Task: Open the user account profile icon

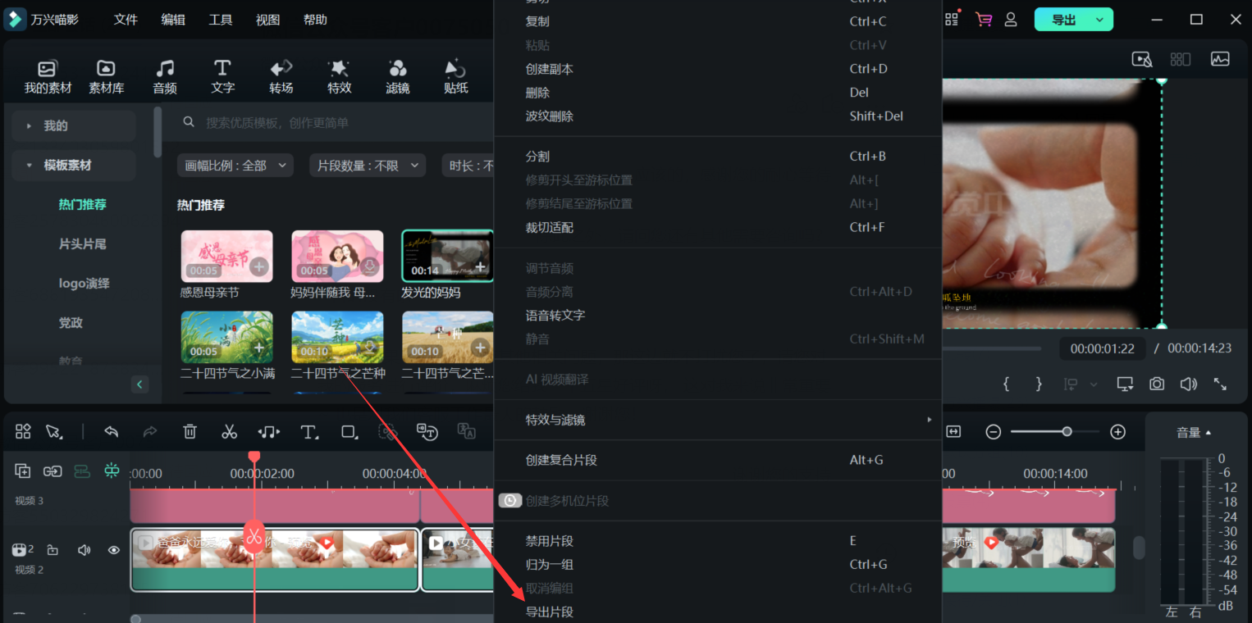Action: coord(1011,19)
